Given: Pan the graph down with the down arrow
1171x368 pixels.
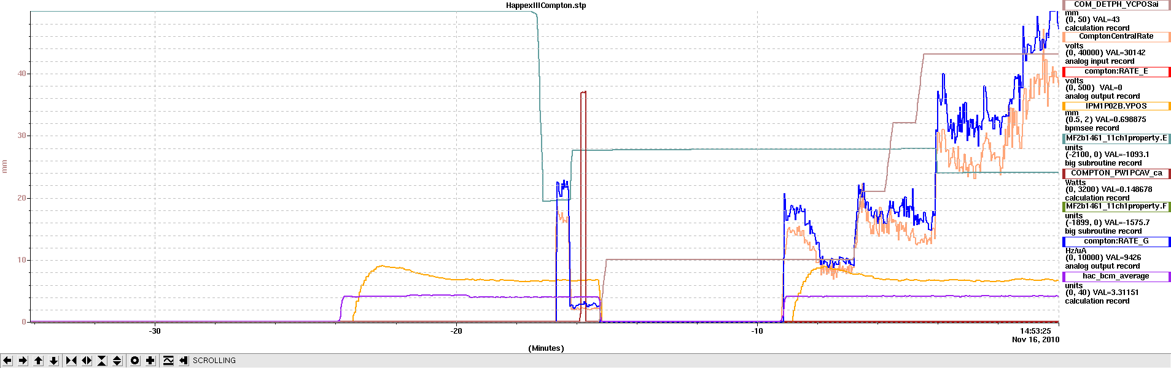Looking at the screenshot, I should pos(53,361).
